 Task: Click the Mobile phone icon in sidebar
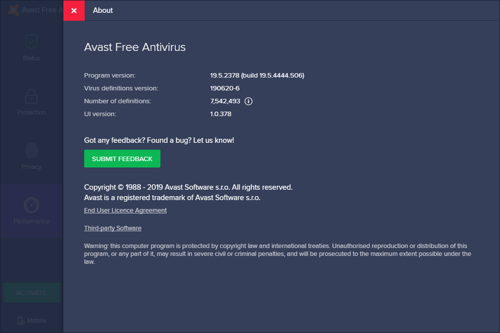click(x=21, y=321)
